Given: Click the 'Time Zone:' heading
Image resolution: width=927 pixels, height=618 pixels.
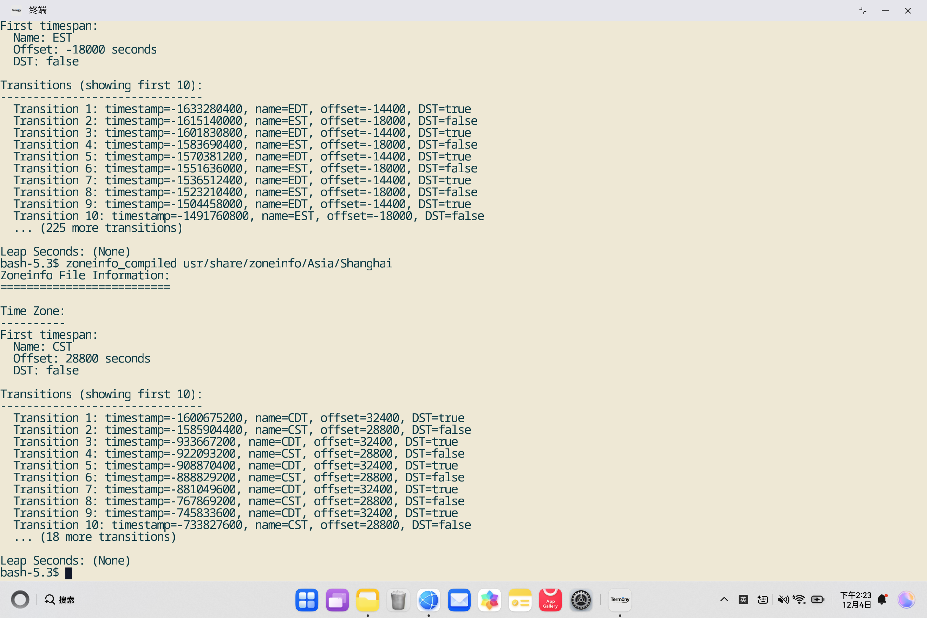Looking at the screenshot, I should pos(32,311).
